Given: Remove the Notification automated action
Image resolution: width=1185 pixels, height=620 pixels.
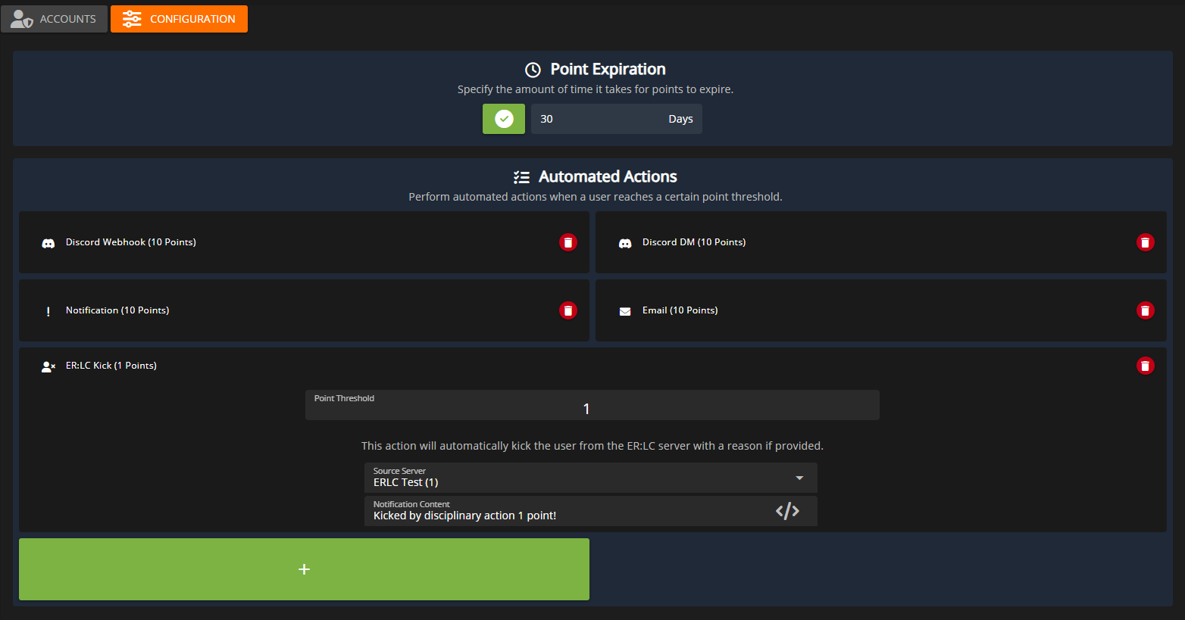Looking at the screenshot, I should click(x=567, y=310).
